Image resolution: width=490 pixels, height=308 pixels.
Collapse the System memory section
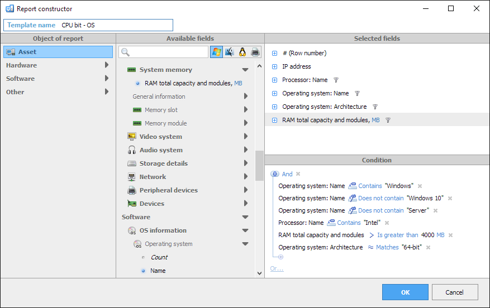(x=245, y=70)
